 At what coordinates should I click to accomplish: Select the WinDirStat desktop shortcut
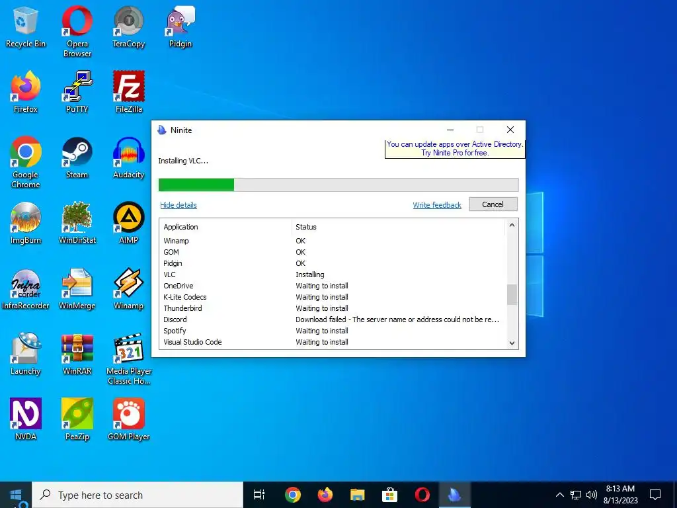[77, 224]
